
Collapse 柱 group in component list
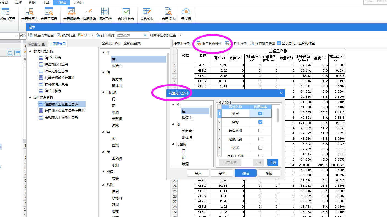coord(103,53)
